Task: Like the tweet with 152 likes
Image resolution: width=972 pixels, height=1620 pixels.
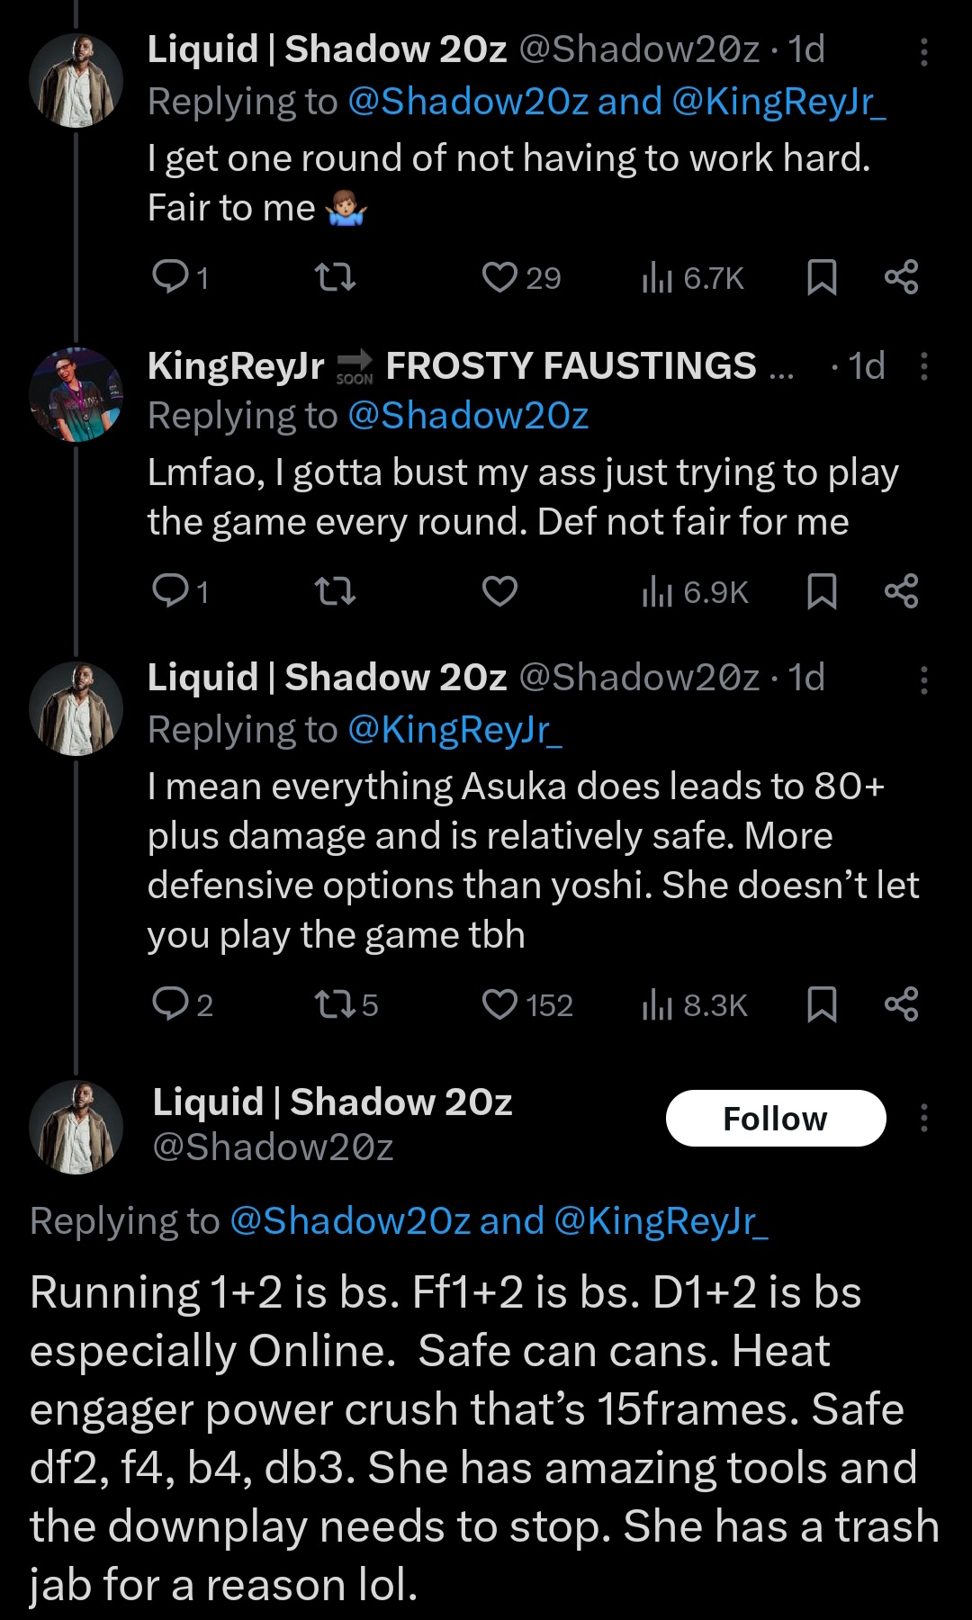Action: coord(500,1003)
